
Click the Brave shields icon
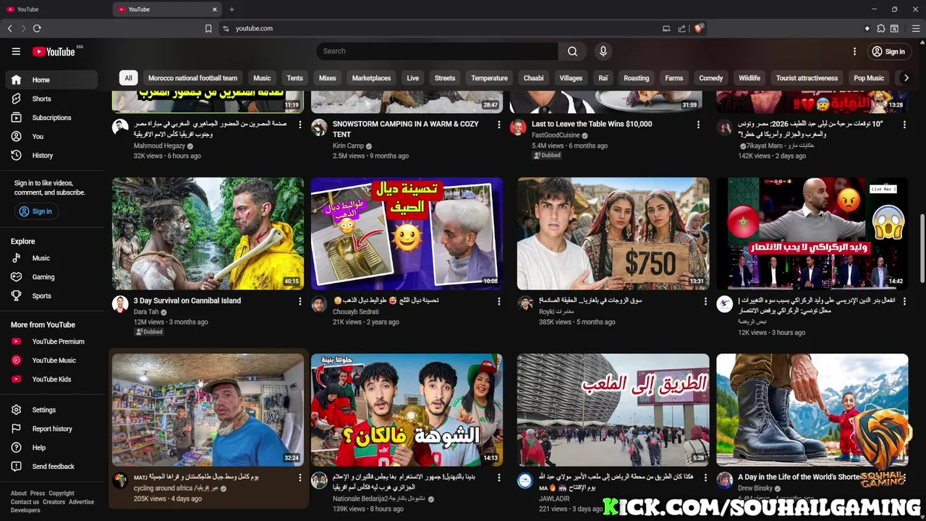point(698,28)
